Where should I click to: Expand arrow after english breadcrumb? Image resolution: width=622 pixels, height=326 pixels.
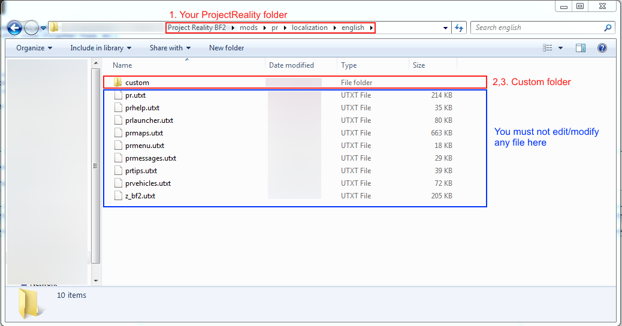pyautogui.click(x=372, y=28)
